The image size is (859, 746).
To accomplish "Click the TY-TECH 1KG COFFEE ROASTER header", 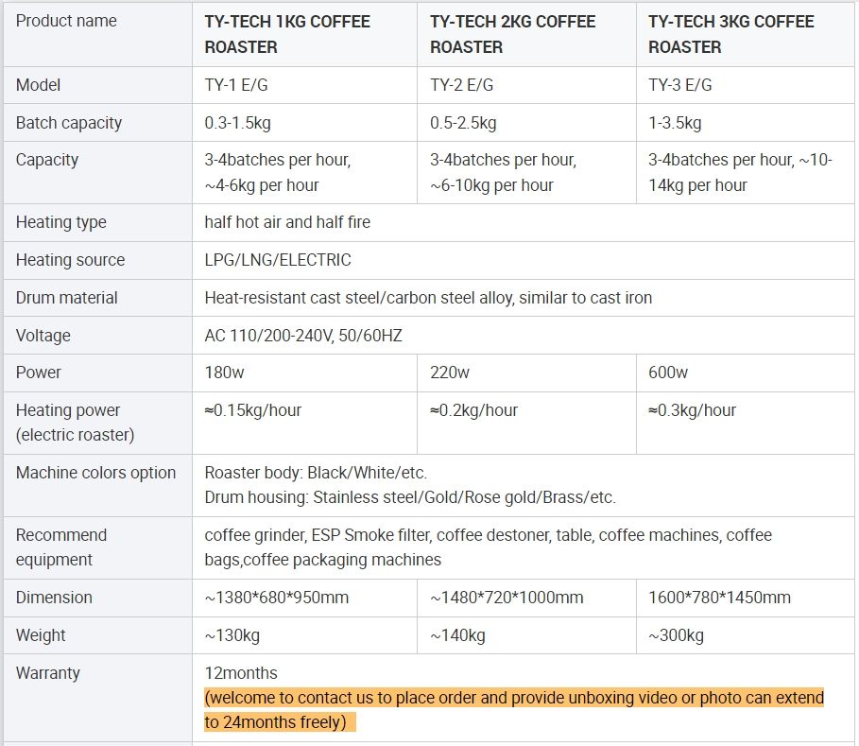I will pyautogui.click(x=287, y=34).
